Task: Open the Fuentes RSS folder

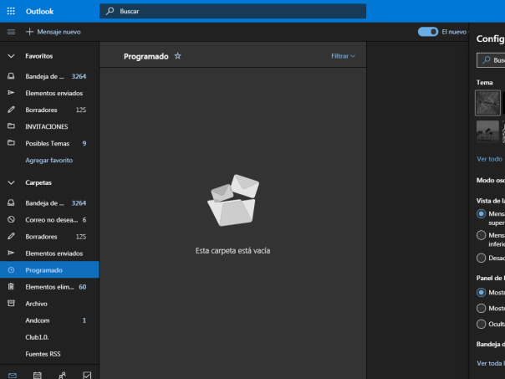Action: coord(43,354)
